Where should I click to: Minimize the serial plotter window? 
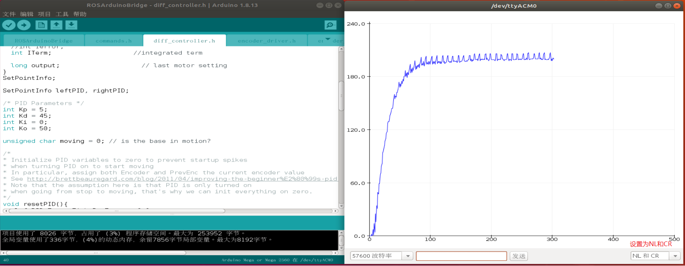pyautogui.click(x=658, y=6)
